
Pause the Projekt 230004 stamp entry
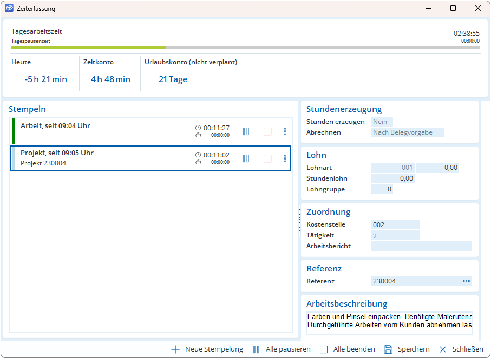point(246,158)
